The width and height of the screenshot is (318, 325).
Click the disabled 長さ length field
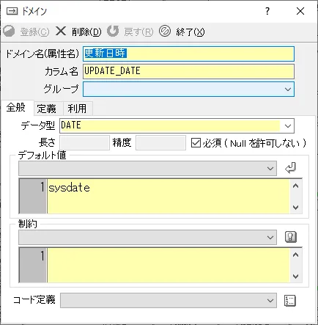(84, 143)
